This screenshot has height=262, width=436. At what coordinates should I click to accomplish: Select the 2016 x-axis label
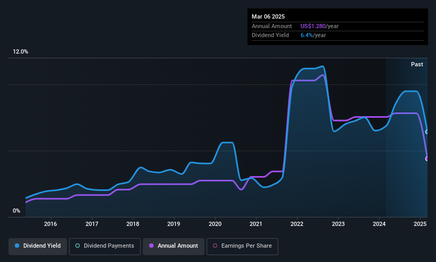click(50, 224)
